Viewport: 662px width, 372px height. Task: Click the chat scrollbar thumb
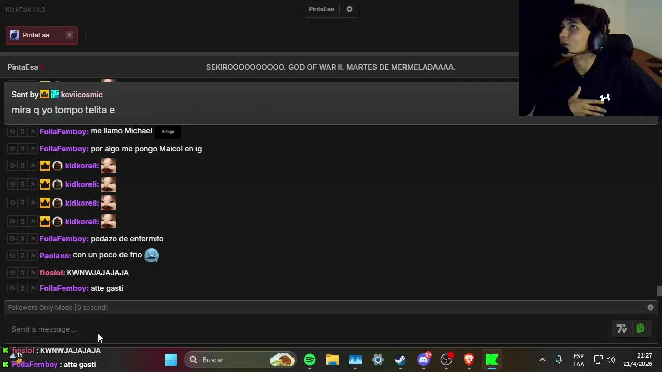659,290
